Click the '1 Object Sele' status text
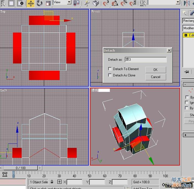Image resolution: width=194 pixels, height=189 pixels. pos(39,182)
